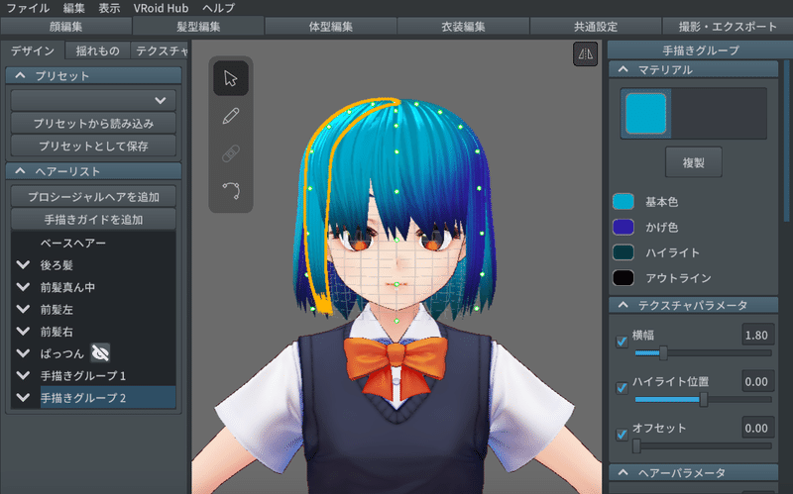The width and height of the screenshot is (793, 494).
Task: Switch to the 衣装編集 tab
Action: (463, 27)
